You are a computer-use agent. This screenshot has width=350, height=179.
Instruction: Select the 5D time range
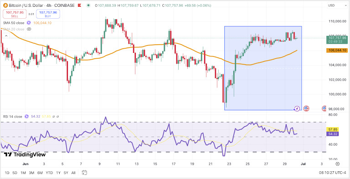click(15, 173)
